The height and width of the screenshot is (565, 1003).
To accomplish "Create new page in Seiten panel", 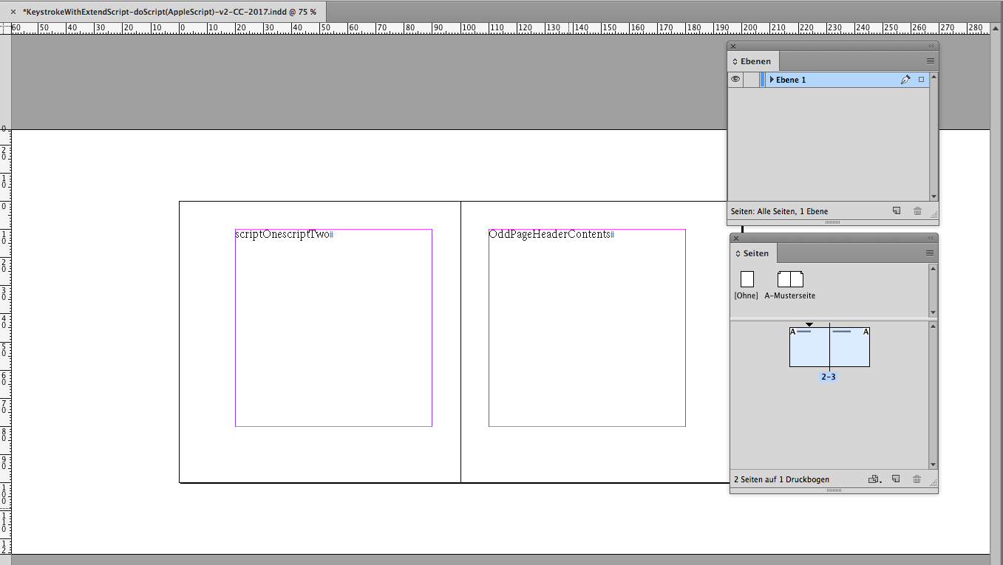I will coord(896,479).
